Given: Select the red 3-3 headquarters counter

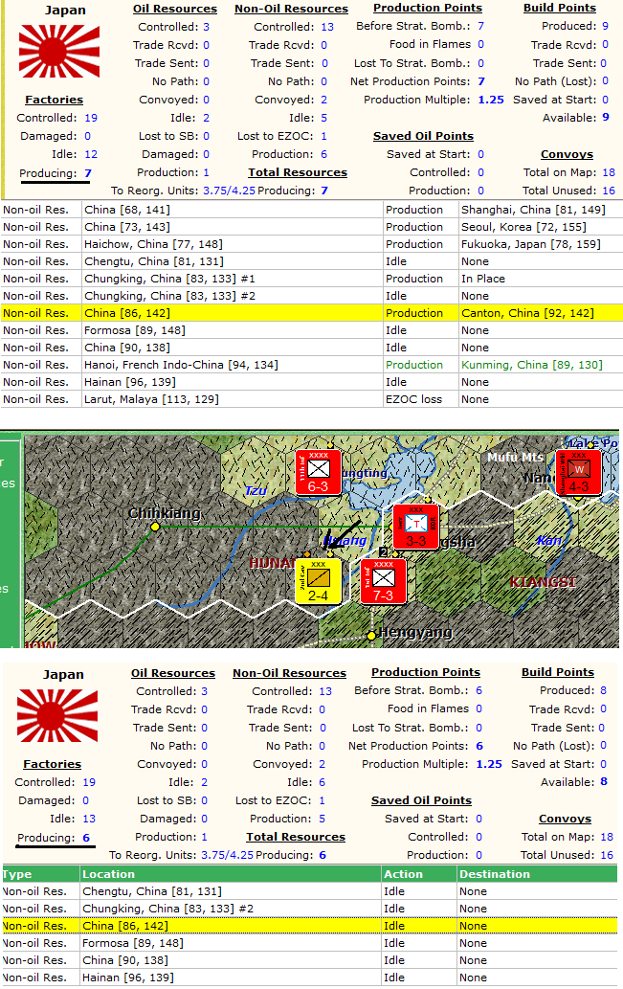Looking at the screenshot, I should click(415, 527).
